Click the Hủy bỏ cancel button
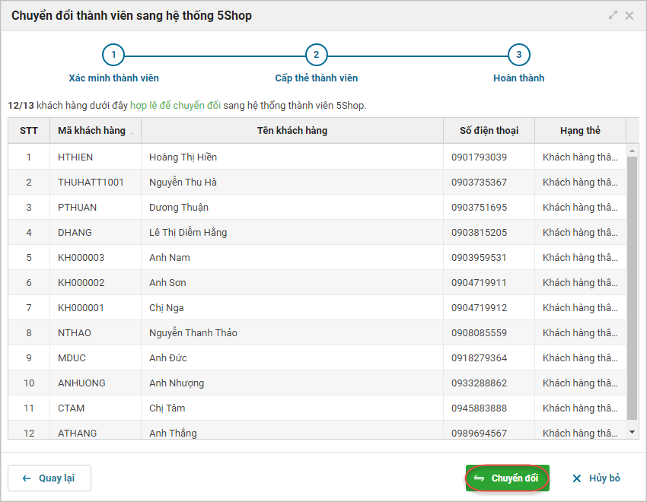This screenshot has width=647, height=502. click(597, 478)
